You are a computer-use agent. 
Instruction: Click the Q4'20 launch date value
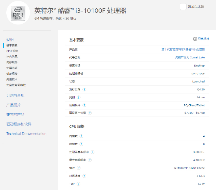point(201,89)
